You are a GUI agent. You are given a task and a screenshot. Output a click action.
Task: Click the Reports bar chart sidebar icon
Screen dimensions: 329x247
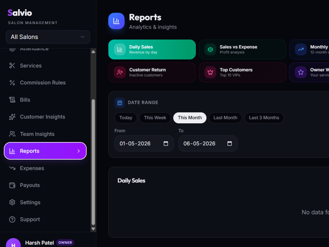pyautogui.click(x=12, y=151)
